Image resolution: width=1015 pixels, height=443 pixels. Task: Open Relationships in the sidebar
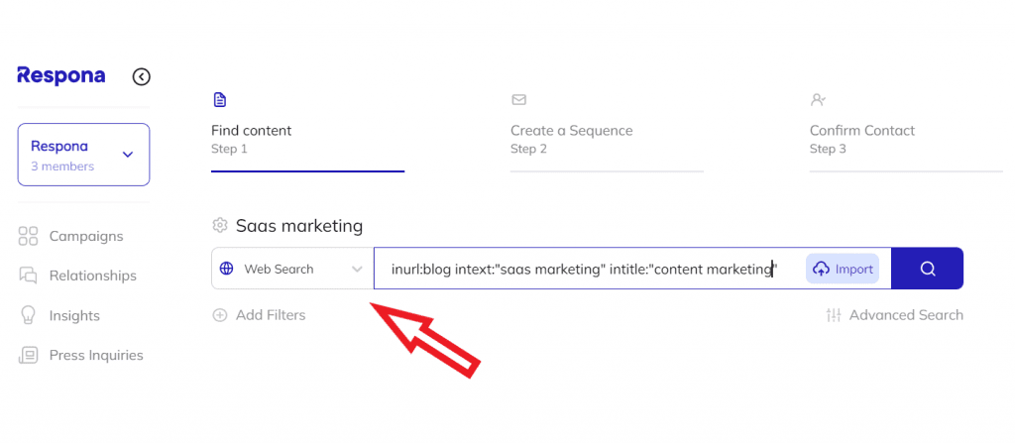pyautogui.click(x=92, y=276)
